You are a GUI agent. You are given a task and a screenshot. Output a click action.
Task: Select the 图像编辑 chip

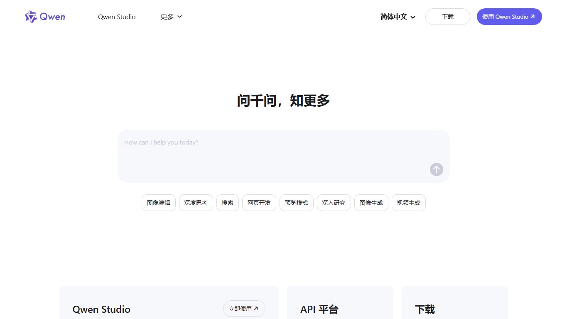159,203
